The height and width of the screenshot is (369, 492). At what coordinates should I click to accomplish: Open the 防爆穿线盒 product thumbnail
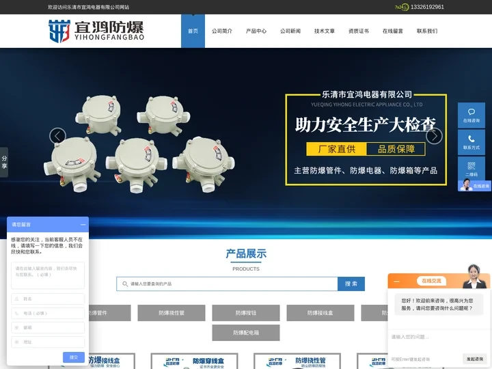[194, 361]
